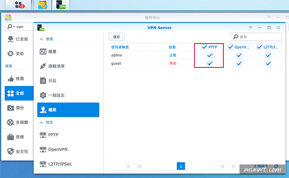Toggle PPTP checkbox for admin

pyautogui.click(x=210, y=55)
